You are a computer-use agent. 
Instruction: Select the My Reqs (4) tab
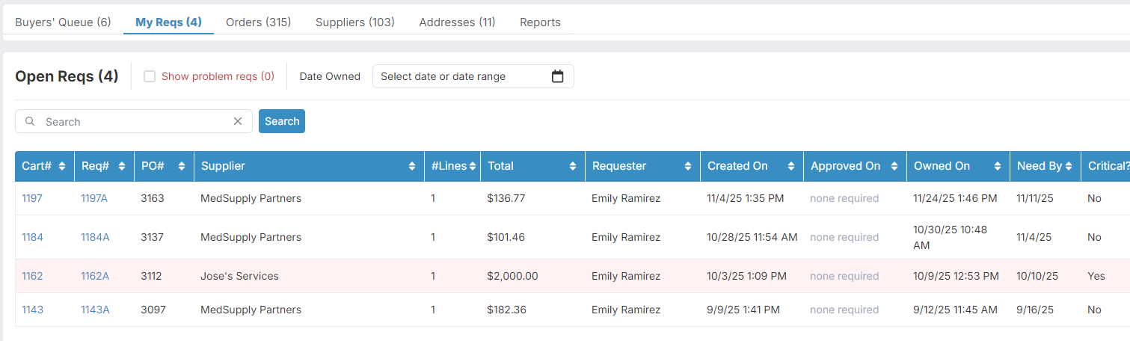click(168, 22)
